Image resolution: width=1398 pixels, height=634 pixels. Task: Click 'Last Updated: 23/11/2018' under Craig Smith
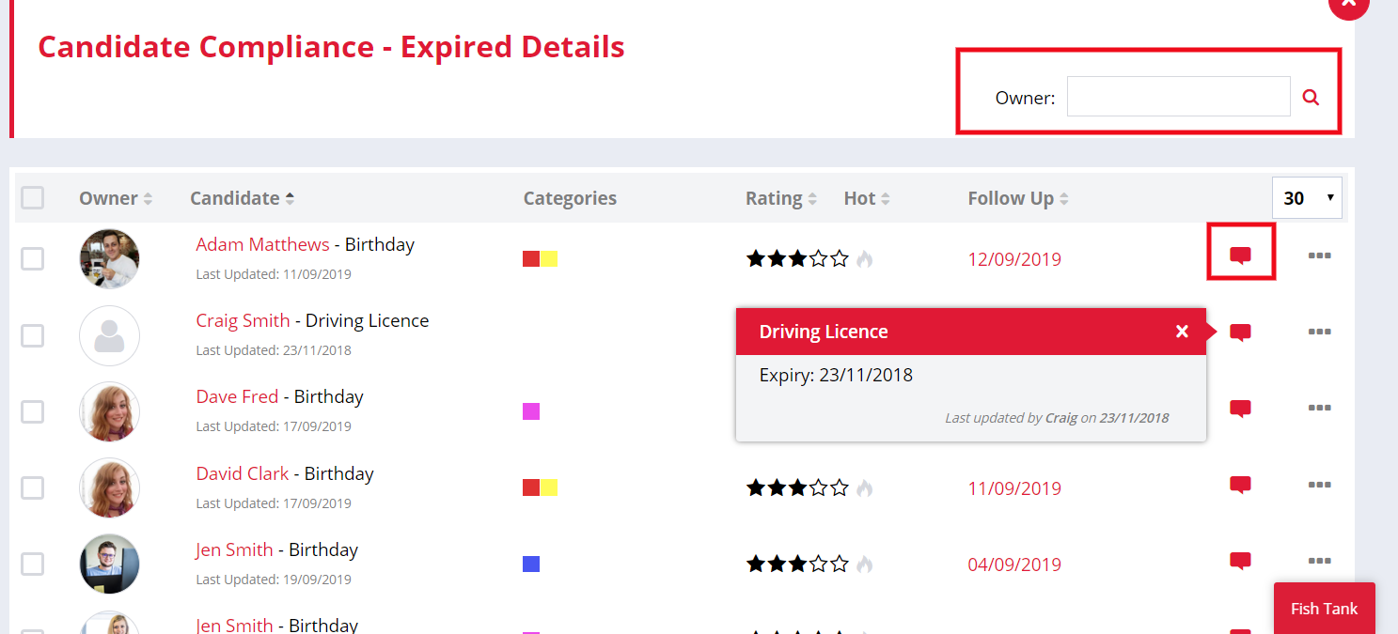[274, 350]
